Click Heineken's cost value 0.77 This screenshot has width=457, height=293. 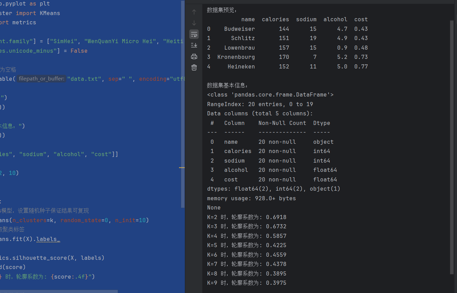pos(361,66)
